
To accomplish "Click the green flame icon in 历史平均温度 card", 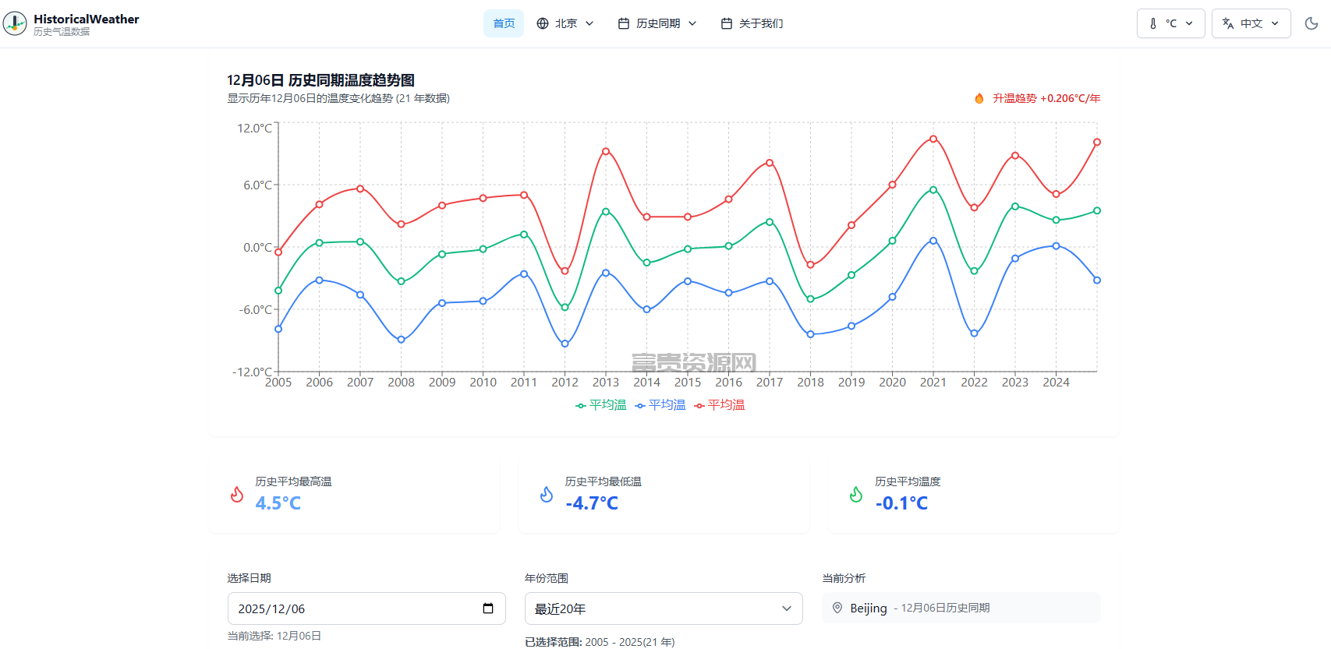I will point(856,495).
